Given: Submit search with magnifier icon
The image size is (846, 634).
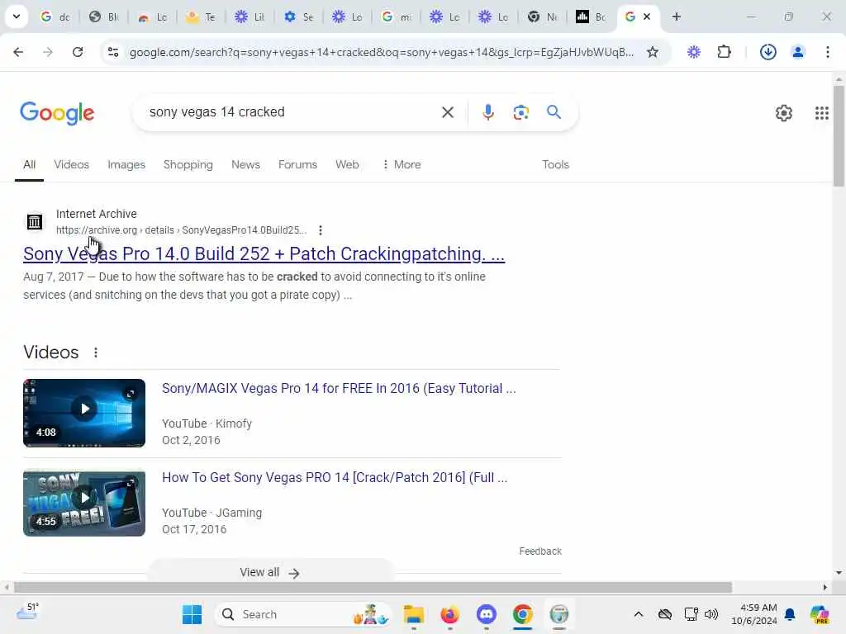Looking at the screenshot, I should coord(554,112).
